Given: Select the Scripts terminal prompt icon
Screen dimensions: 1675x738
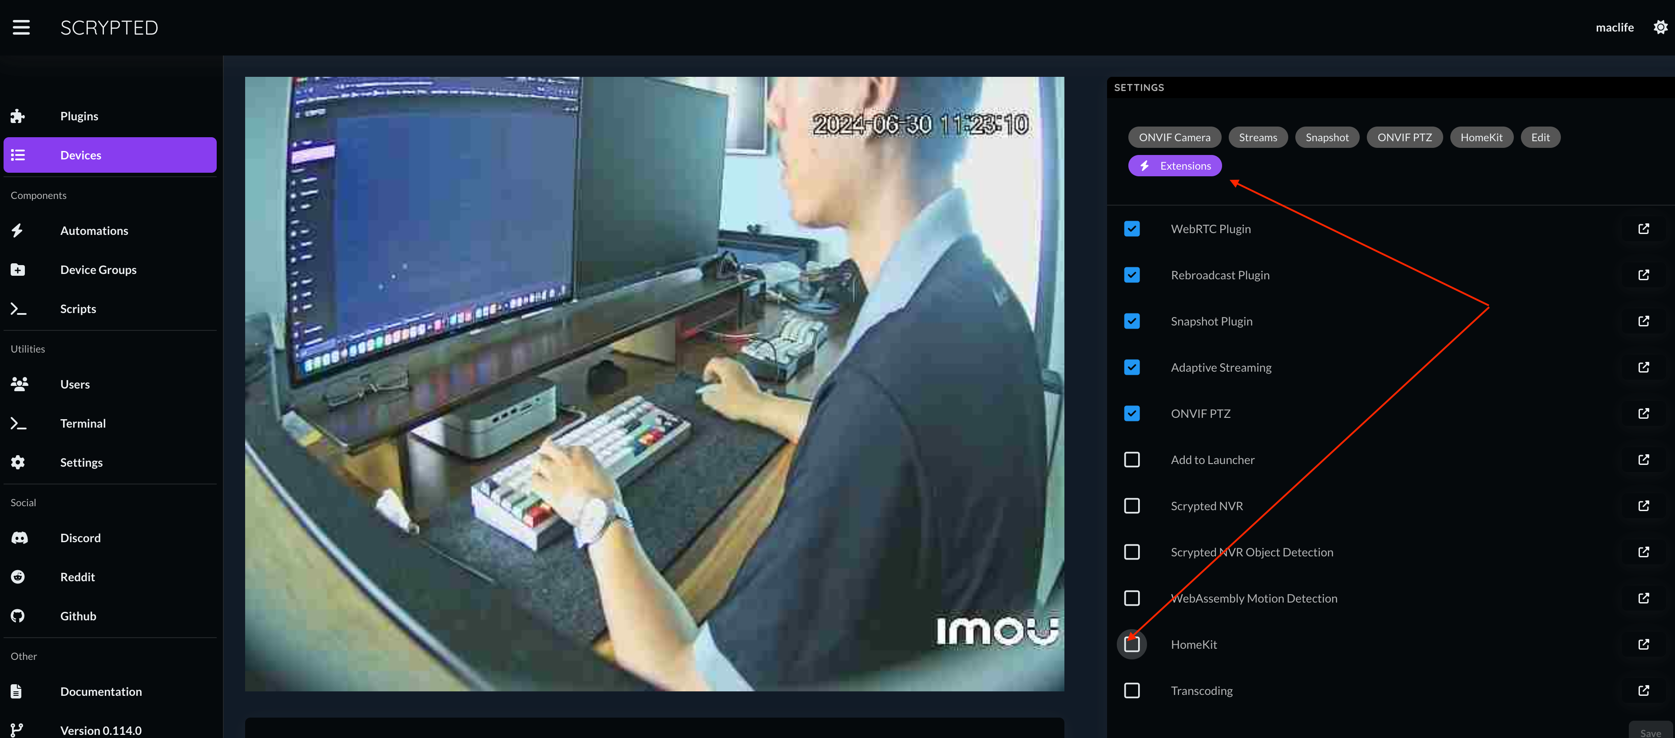Looking at the screenshot, I should pyautogui.click(x=18, y=308).
